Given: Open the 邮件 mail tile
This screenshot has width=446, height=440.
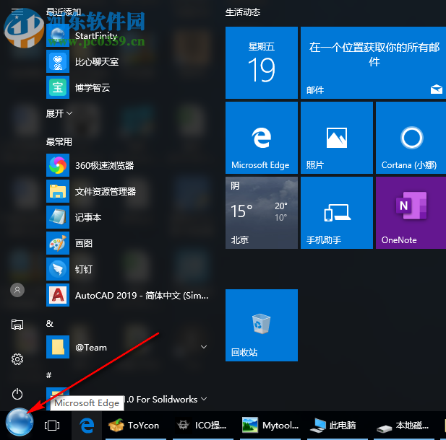Looking at the screenshot, I should (x=373, y=63).
